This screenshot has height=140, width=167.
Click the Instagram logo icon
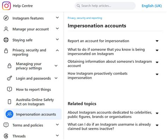click(6, 6)
